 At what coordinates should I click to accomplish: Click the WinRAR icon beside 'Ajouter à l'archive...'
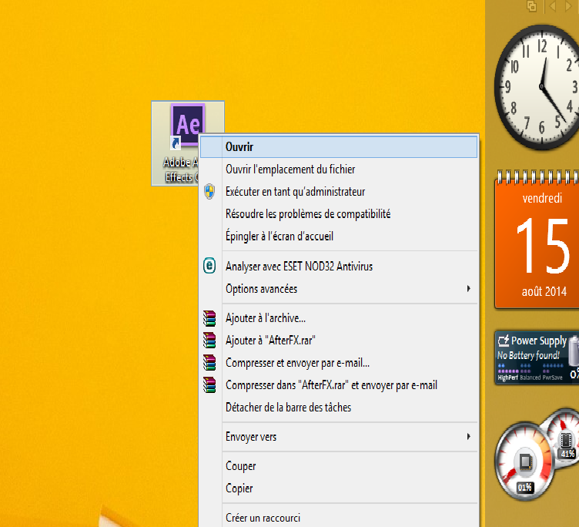pyautogui.click(x=209, y=317)
